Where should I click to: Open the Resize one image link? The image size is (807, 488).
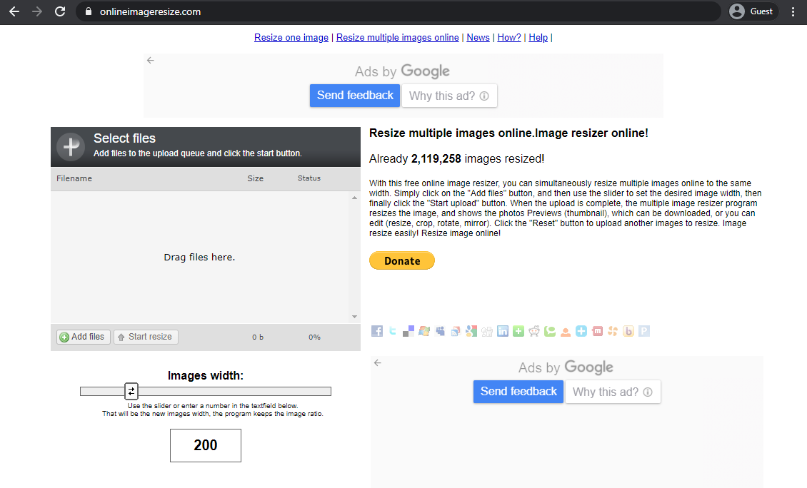(291, 38)
